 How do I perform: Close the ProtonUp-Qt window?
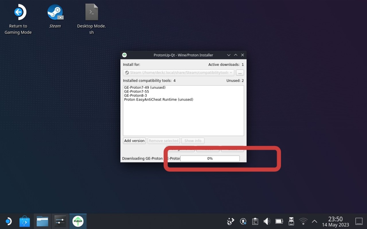[242, 55]
